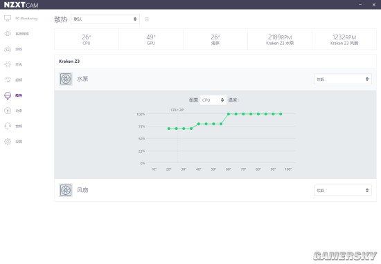This screenshot has height=264, width=381.
Task: Select the highlighted cooling section icon
Action: pos(8,95)
